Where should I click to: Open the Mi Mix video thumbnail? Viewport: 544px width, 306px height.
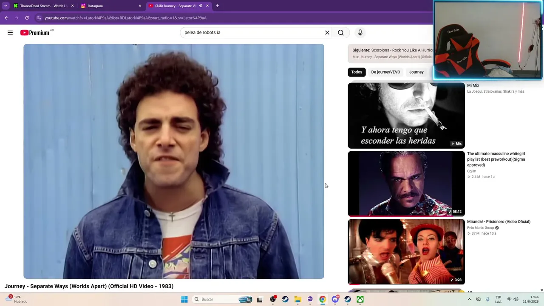click(x=406, y=116)
